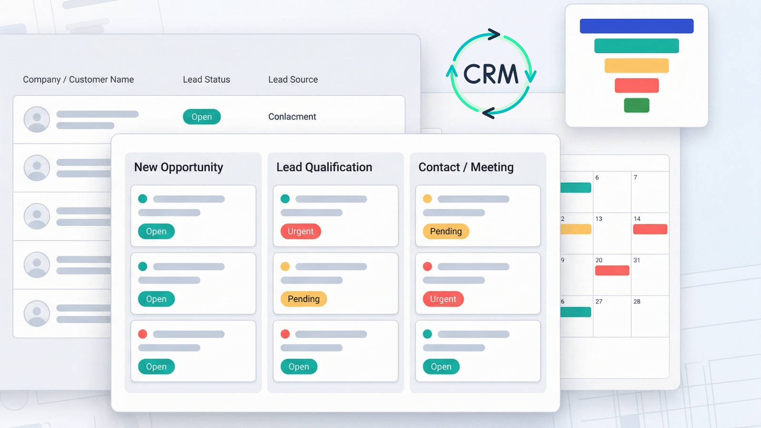Select the Contact / Meeting column header
Image resolution: width=761 pixels, height=428 pixels.
(x=466, y=167)
